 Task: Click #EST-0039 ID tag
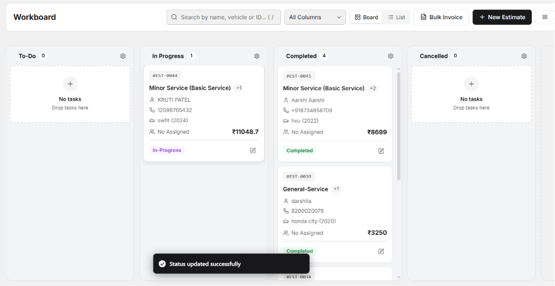(299, 176)
